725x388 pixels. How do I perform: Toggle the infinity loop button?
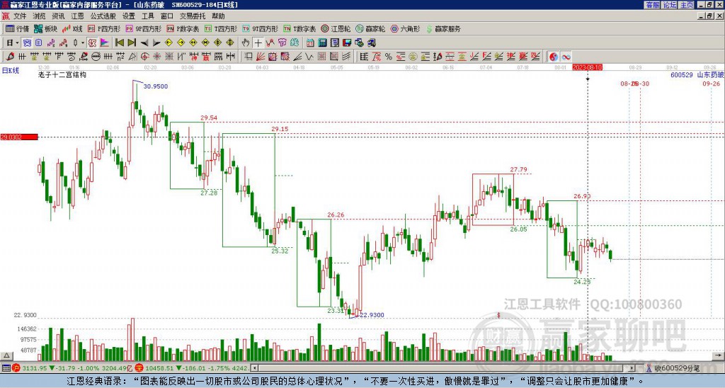[566, 57]
